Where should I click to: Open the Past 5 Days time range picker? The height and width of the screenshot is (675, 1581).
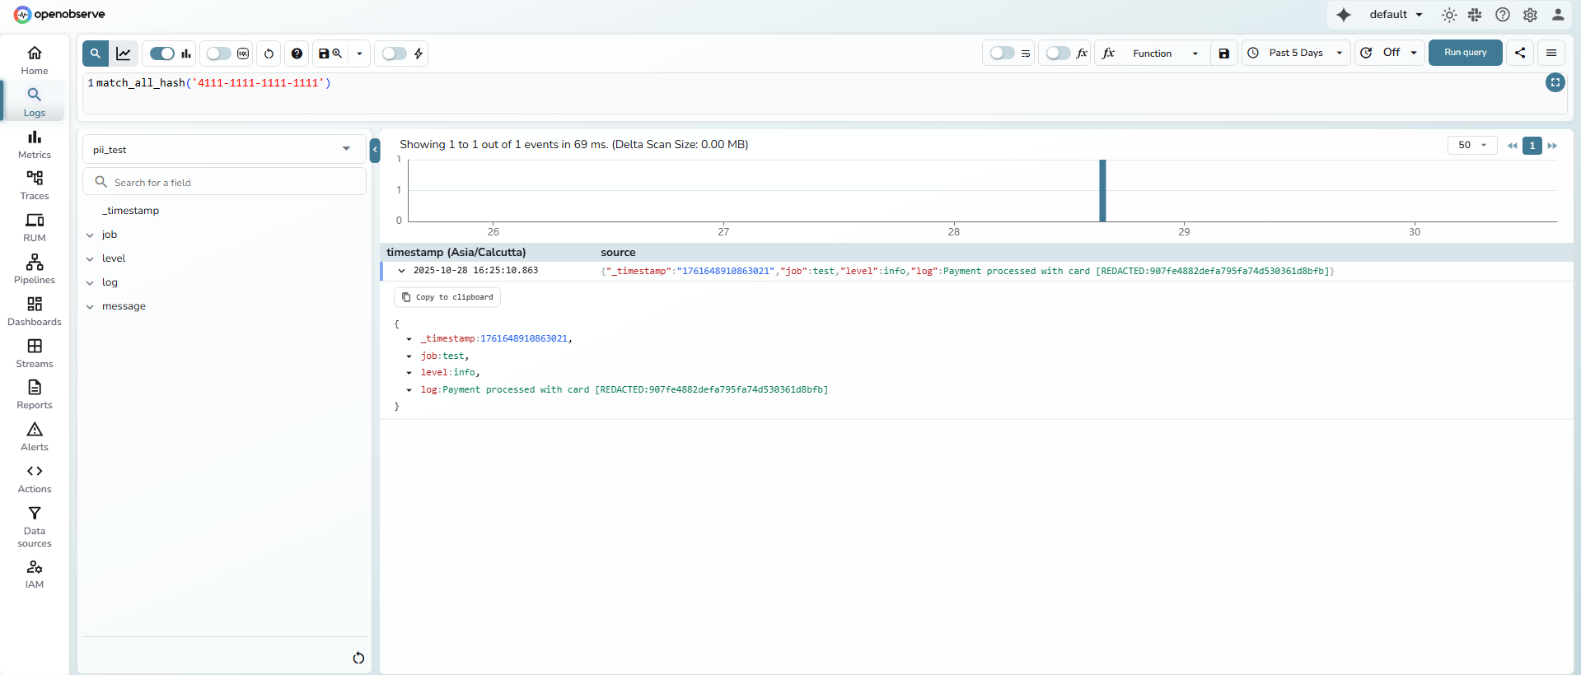(1297, 53)
